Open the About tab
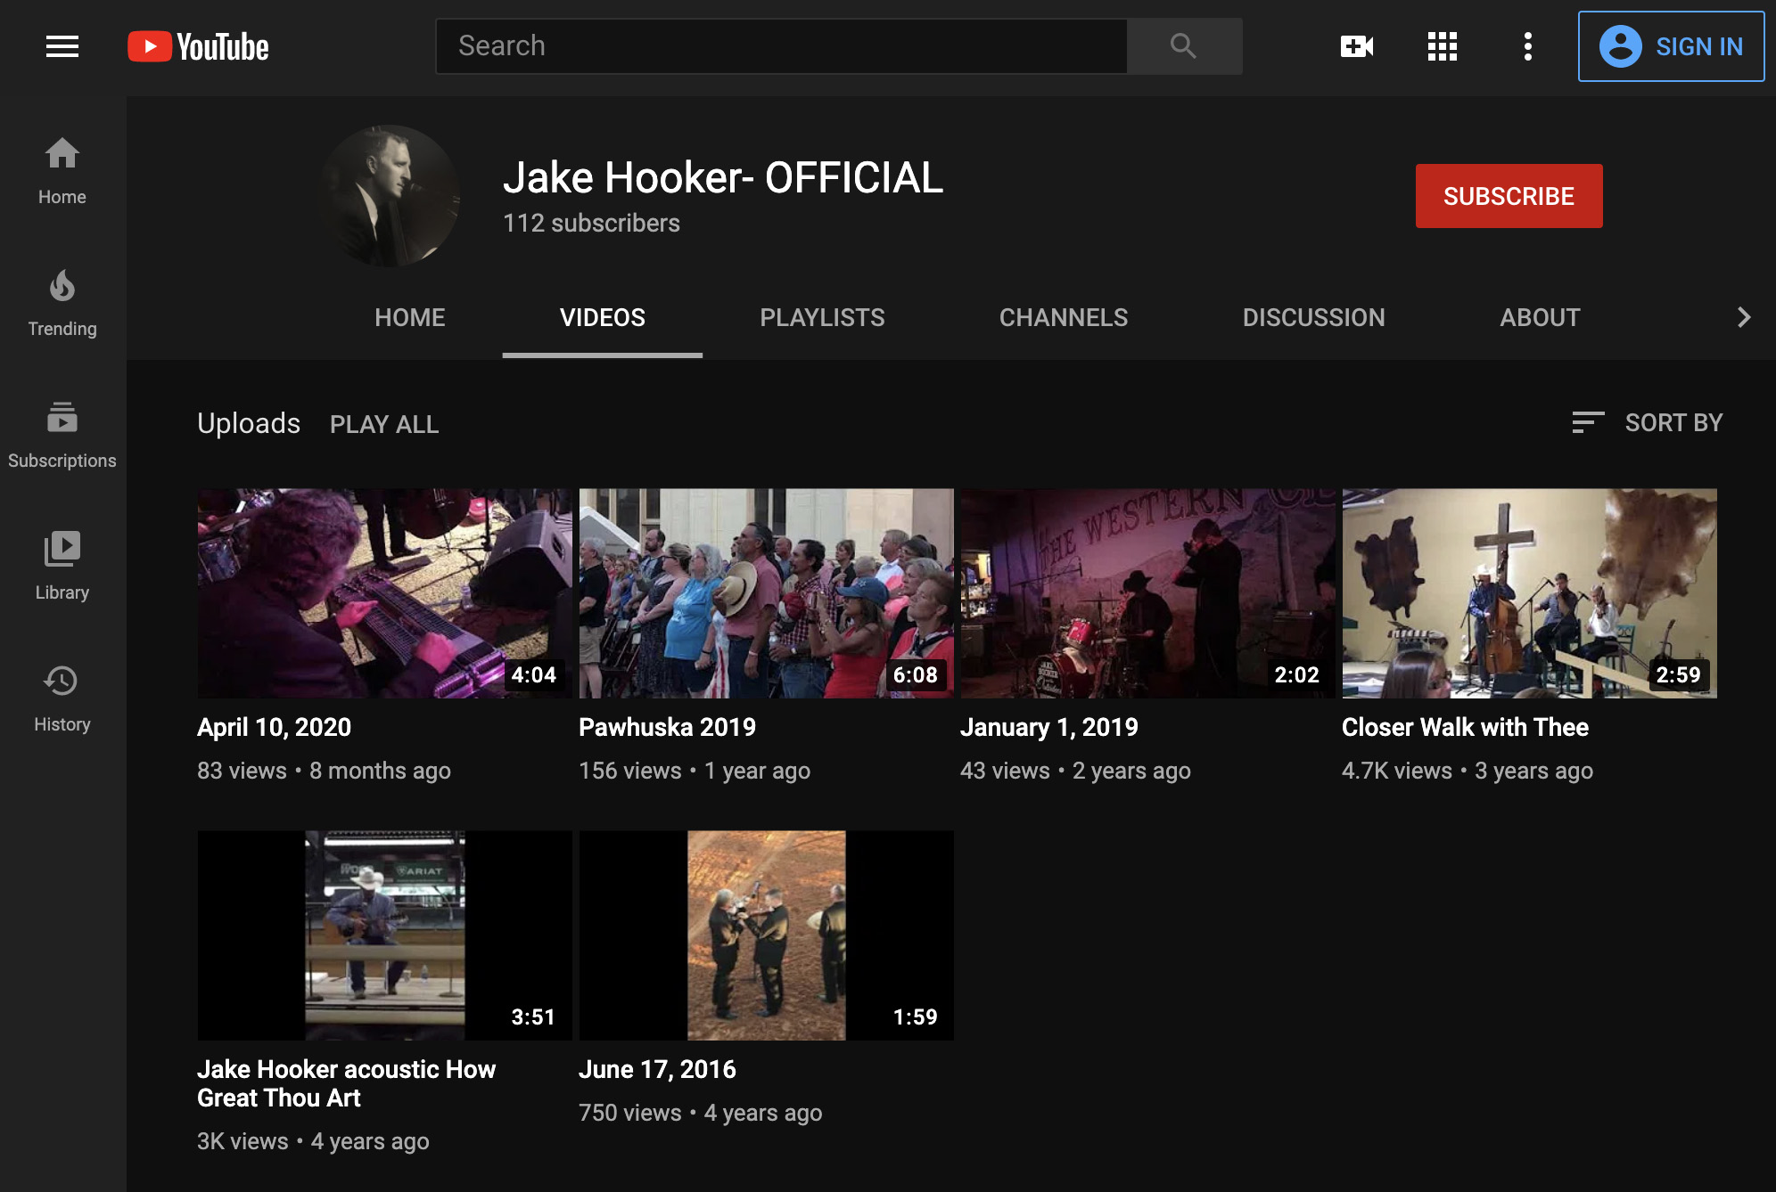1776x1192 pixels. [x=1540, y=317]
